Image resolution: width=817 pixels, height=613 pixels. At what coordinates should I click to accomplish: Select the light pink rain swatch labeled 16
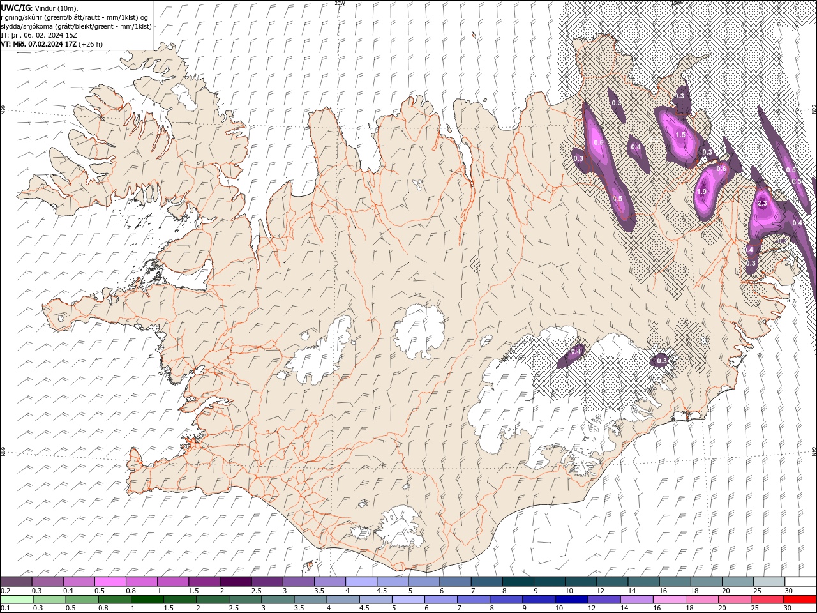pyautogui.click(x=669, y=600)
